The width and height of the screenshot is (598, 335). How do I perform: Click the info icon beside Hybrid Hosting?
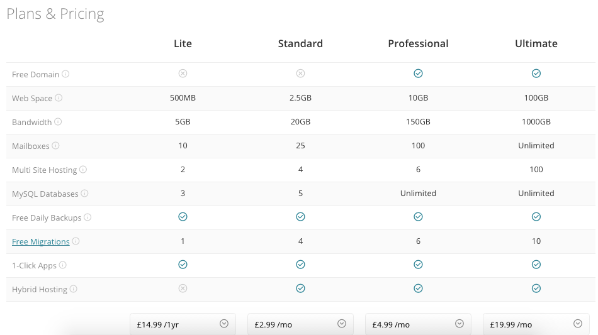point(74,289)
